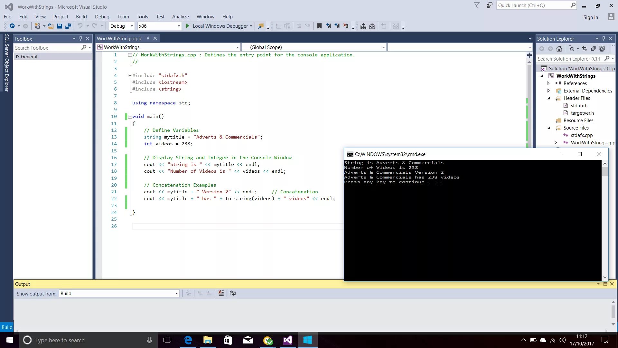Click the cmd console vertical scrollbar thumb
618x348 pixels.
click(605, 171)
